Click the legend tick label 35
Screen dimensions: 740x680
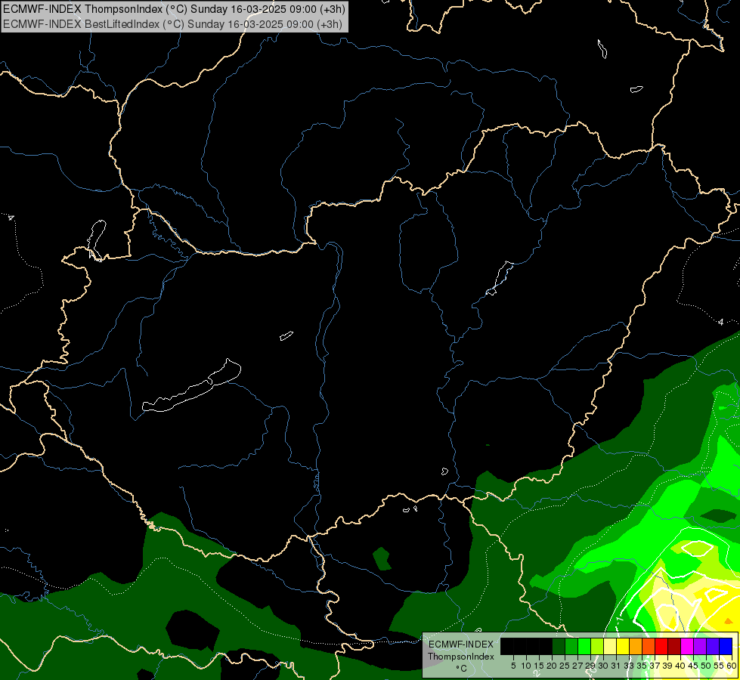642,666
